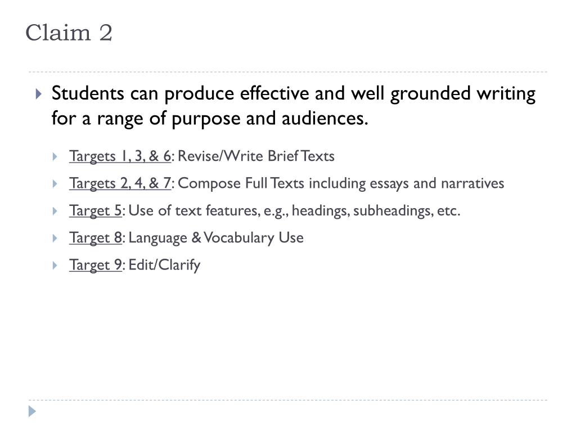Open the Target 8 hyperlink
Image resolution: width=576 pixels, height=432 pixels.
point(95,238)
